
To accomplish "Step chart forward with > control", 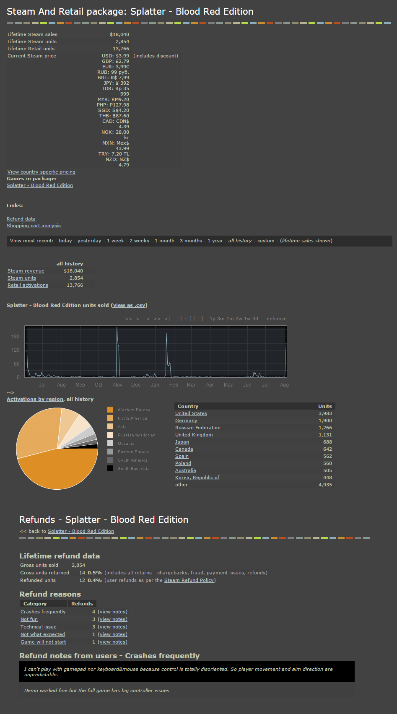I will click(148, 319).
